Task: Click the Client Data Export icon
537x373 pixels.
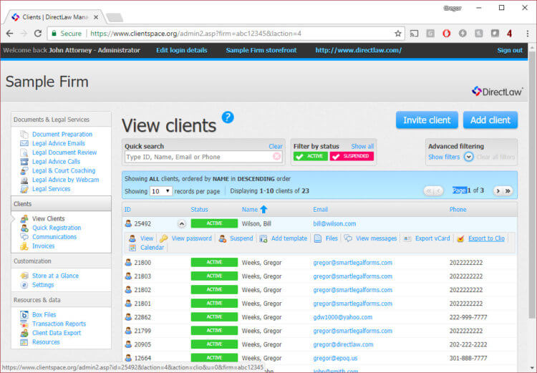Action: (24, 333)
